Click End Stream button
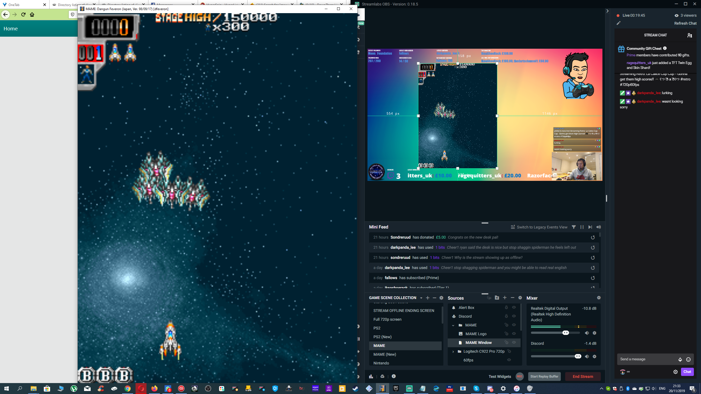The image size is (701, 394). click(583, 376)
